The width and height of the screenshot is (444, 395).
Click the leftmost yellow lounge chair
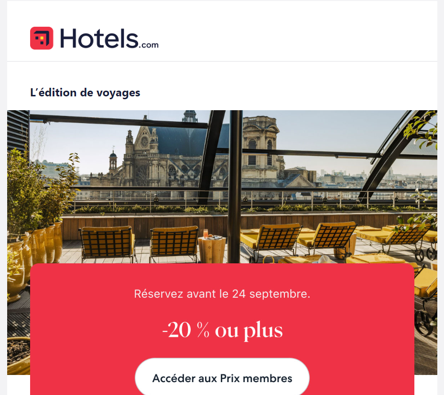point(107,244)
